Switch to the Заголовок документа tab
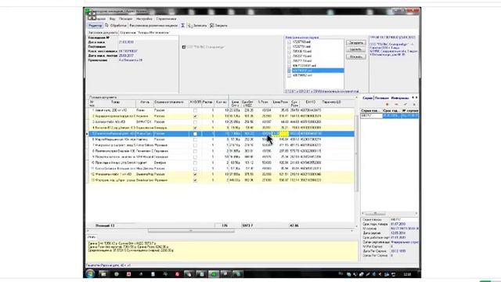This screenshot has width=501, height=282. coord(103,33)
